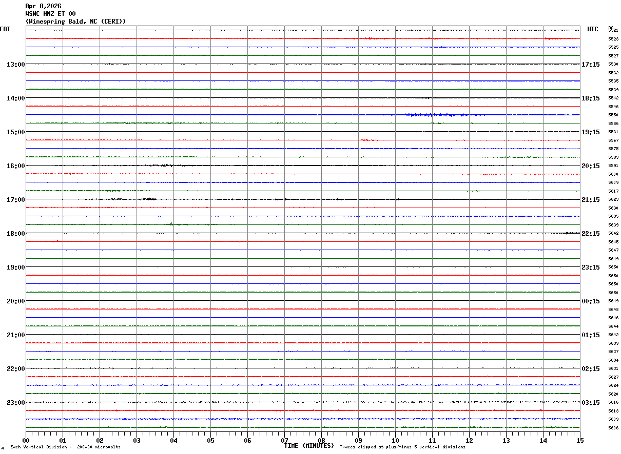This screenshot has height=454, width=621.
Task: Click the 'Each Vertical Division = 200.00 microvolts' note
Action: (65, 447)
